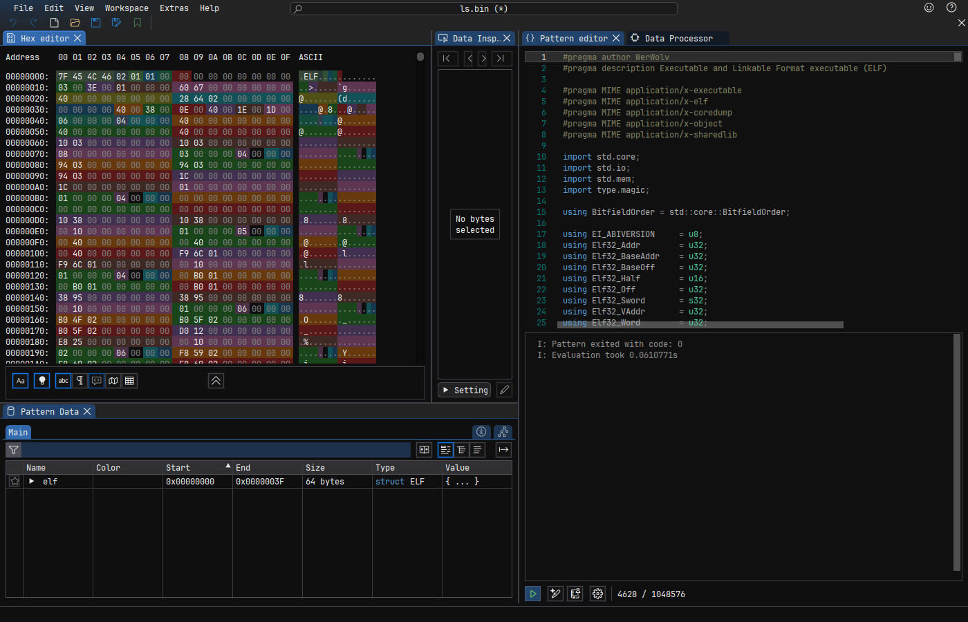This screenshot has height=622, width=968.
Task: Click the minimap icon in hex editor footer
Action: click(113, 381)
